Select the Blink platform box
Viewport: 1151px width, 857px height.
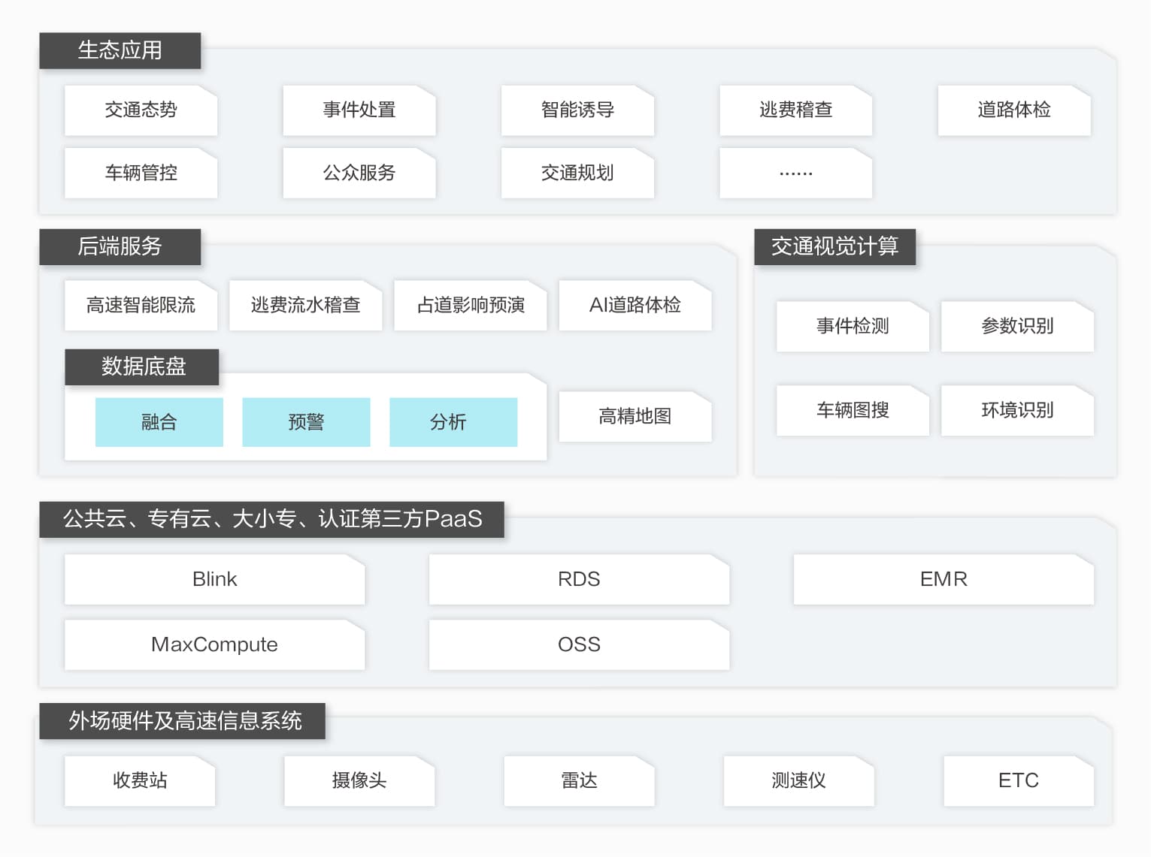214,579
